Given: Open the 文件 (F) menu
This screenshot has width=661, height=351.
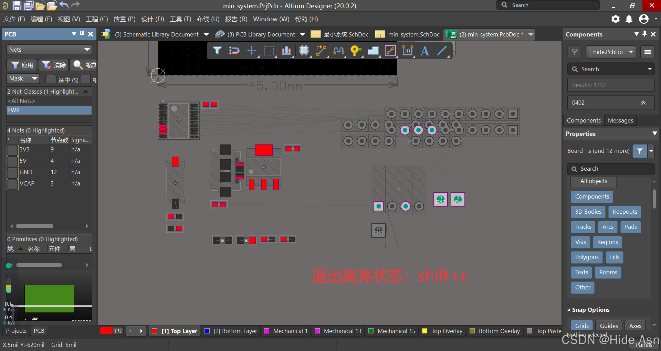Looking at the screenshot, I should [14, 19].
